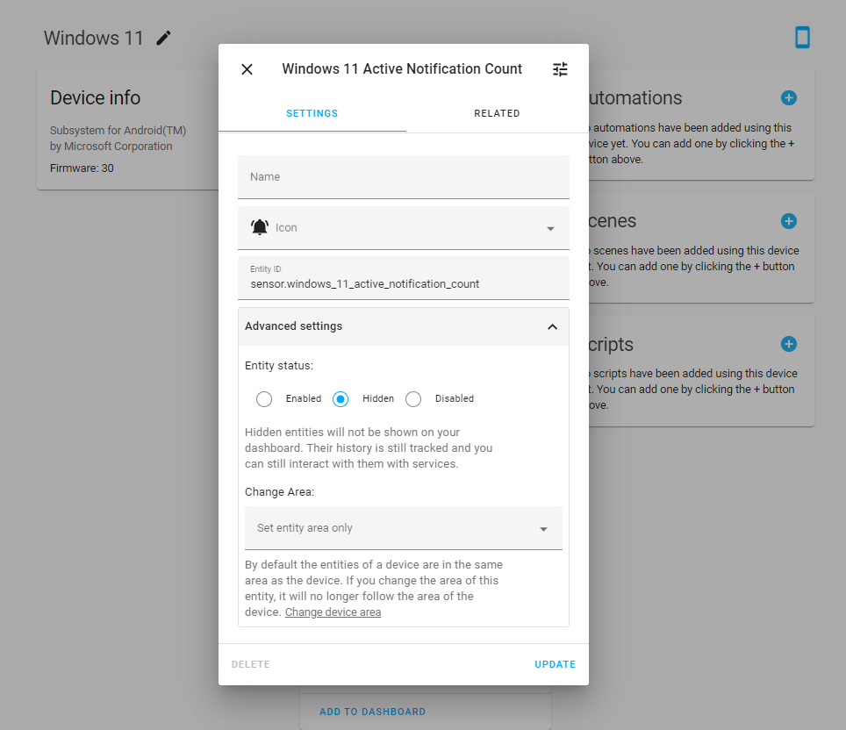The image size is (846, 730).
Task: Add a new automation with plus icon
Action: tap(789, 97)
